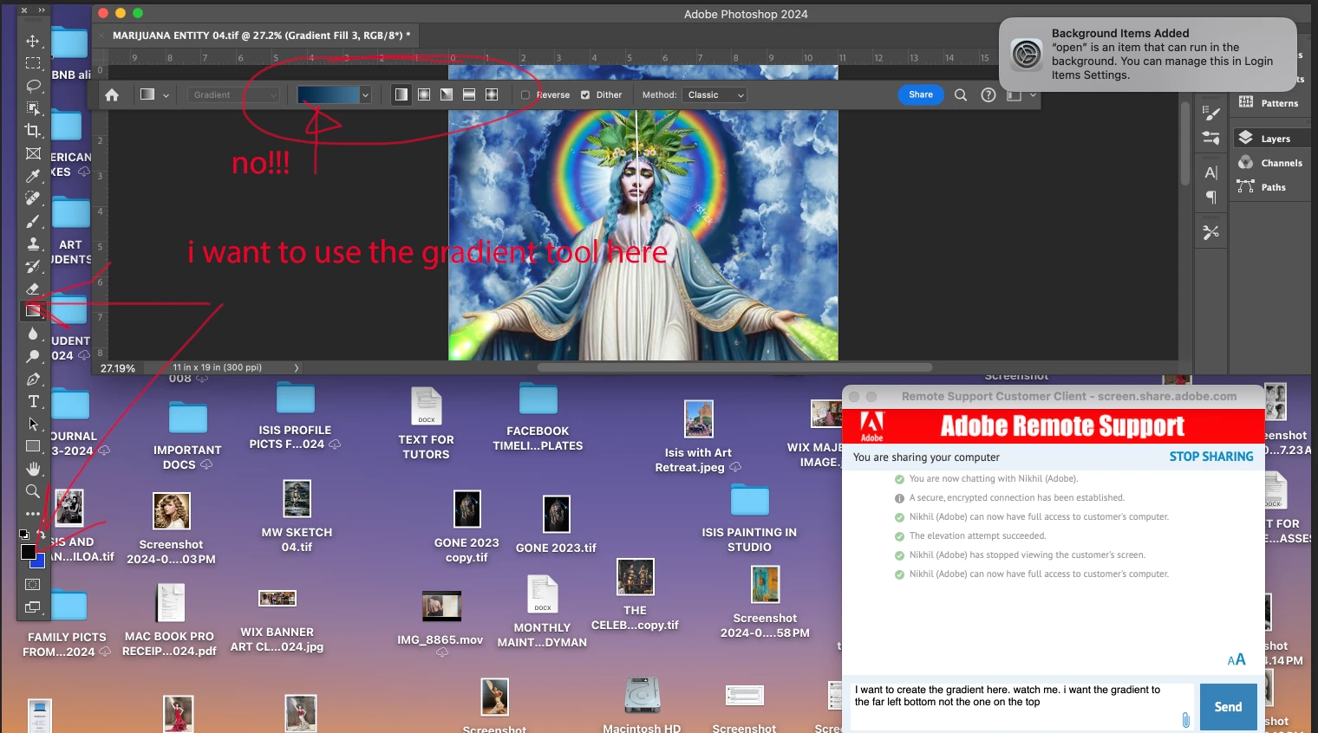Image resolution: width=1318 pixels, height=733 pixels.
Task: Select the Object Selection tool
Action: click(x=33, y=108)
